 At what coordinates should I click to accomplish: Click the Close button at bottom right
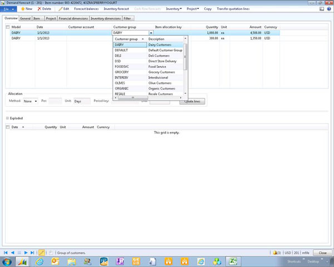click(322, 253)
